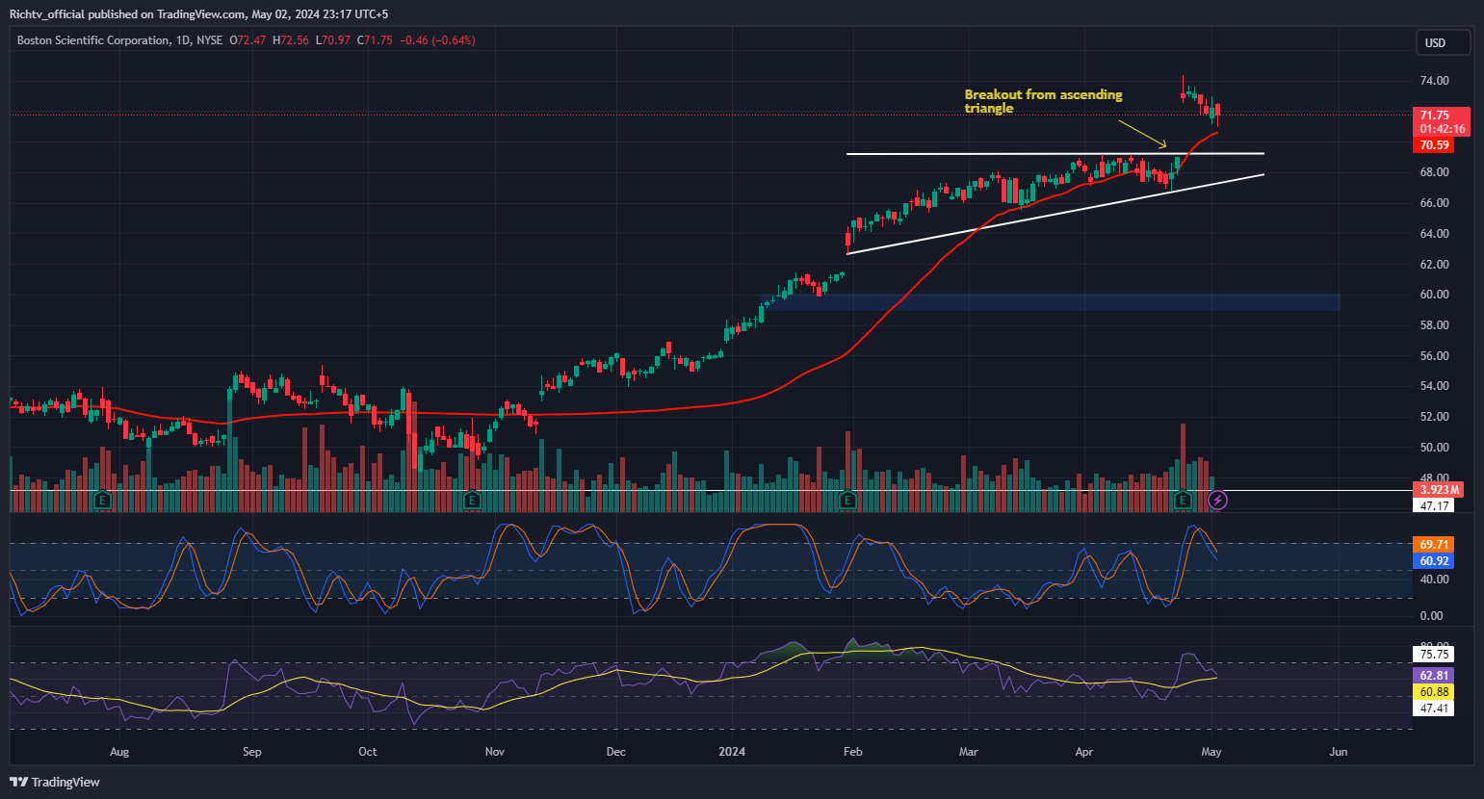The image size is (1484, 799).
Task: Click the RSI value label 62.81
Action: (x=1434, y=676)
